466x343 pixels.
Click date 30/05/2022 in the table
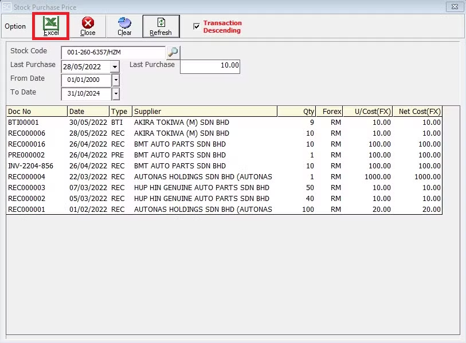(x=88, y=123)
